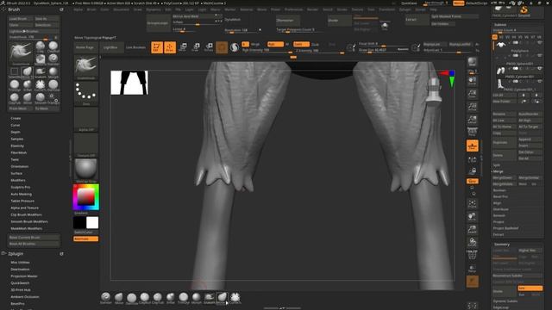Expand the Orientation brush section

19,166
